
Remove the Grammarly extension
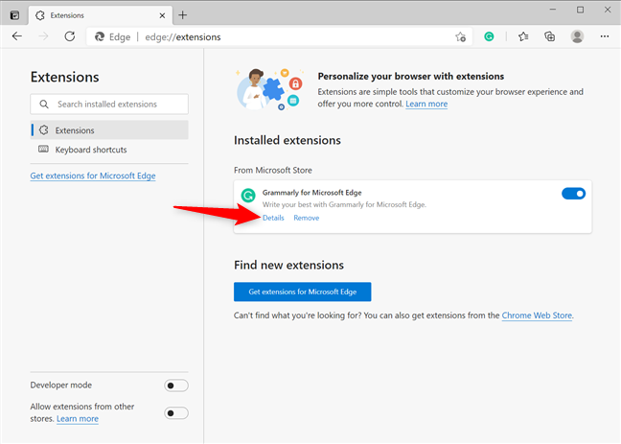pyautogui.click(x=306, y=218)
